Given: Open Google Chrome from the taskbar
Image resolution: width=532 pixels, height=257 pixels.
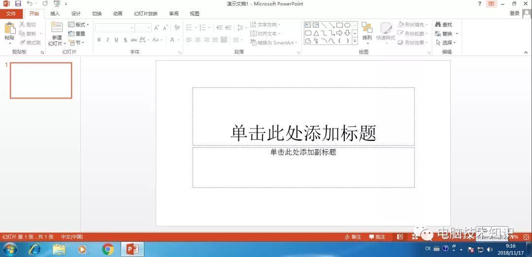Looking at the screenshot, I should coord(108,250).
